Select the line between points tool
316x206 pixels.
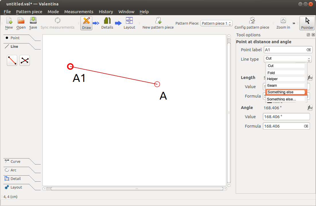[12, 60]
